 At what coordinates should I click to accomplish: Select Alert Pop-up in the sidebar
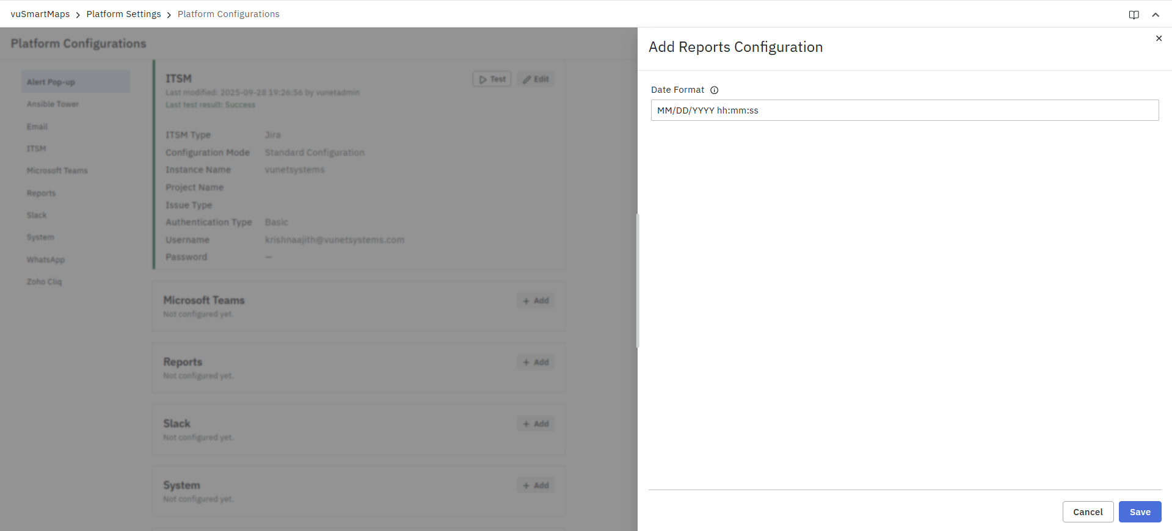(51, 82)
